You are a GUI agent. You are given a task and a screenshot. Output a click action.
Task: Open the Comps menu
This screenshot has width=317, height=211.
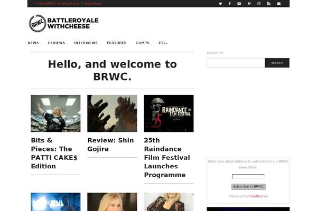point(143,43)
